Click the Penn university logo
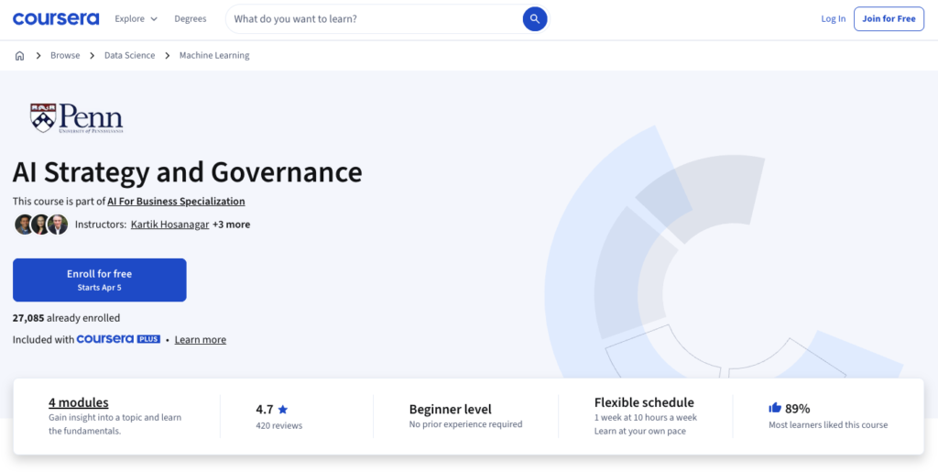 (77, 118)
